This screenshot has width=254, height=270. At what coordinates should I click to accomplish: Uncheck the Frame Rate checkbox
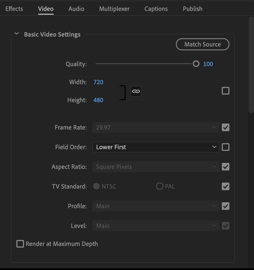click(x=225, y=127)
